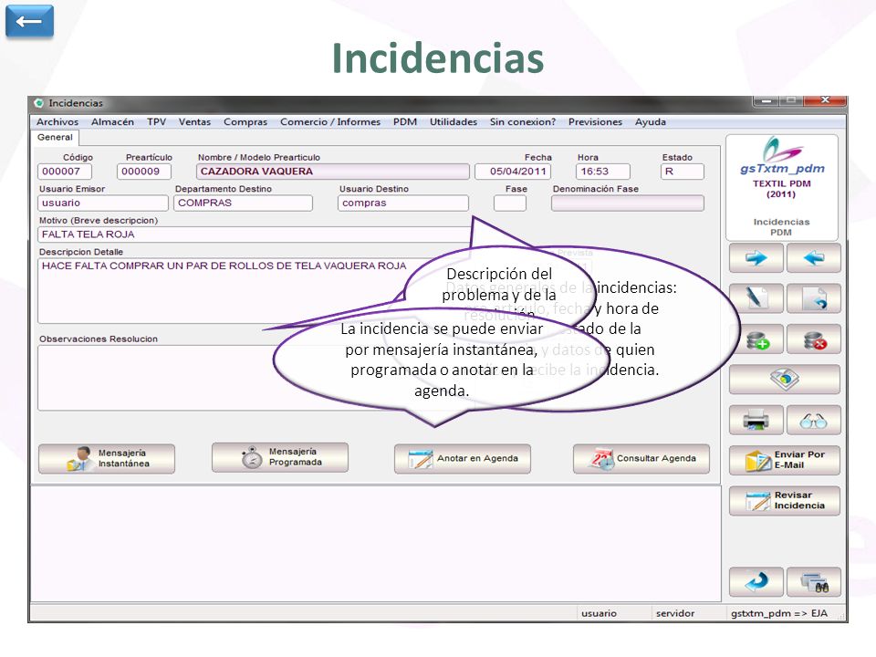Click the Fecha field 05/04/2011

[x=513, y=172]
